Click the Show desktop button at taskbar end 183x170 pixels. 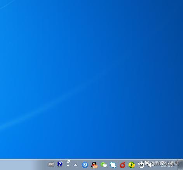pyautogui.click(x=180, y=165)
